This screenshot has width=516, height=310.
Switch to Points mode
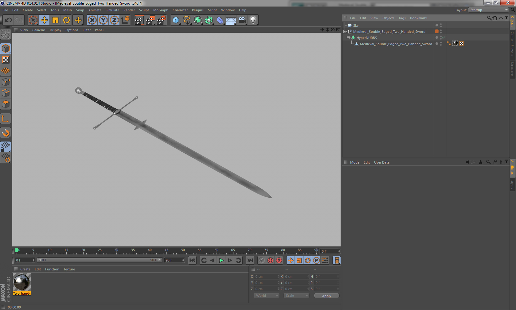click(6, 82)
